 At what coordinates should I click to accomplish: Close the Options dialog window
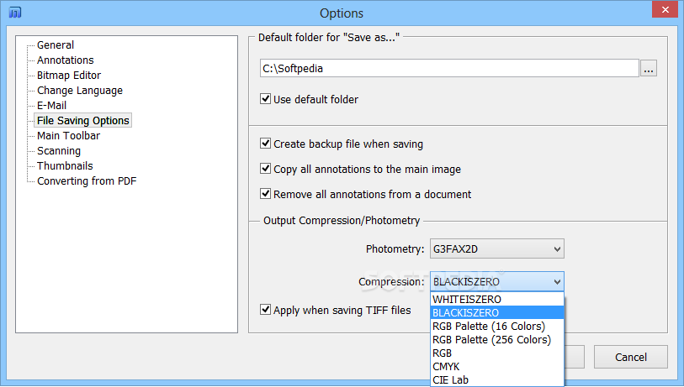[665, 9]
